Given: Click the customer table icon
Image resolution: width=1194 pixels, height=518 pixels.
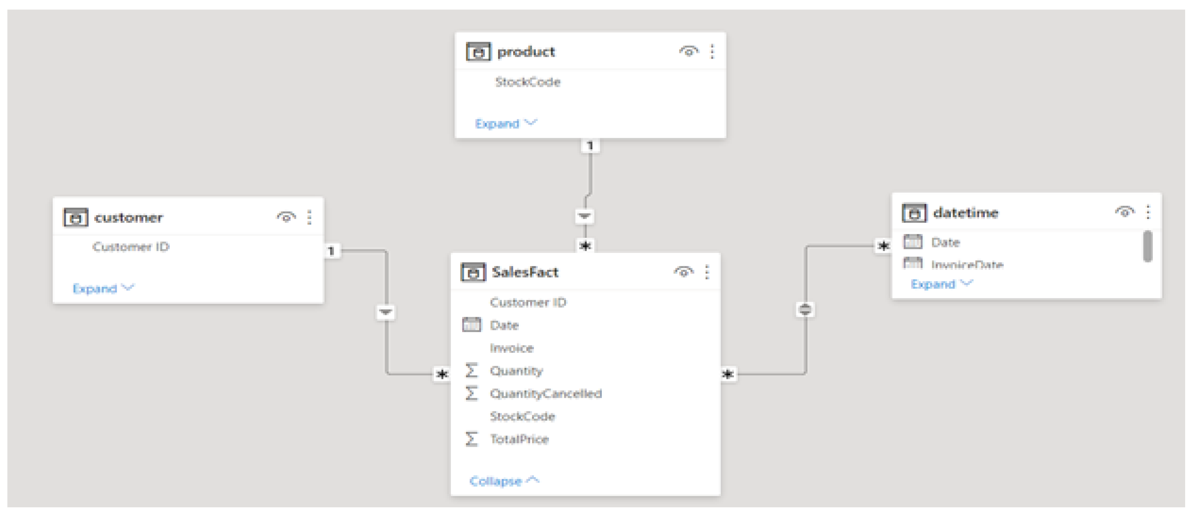Looking at the screenshot, I should pyautogui.click(x=75, y=217).
